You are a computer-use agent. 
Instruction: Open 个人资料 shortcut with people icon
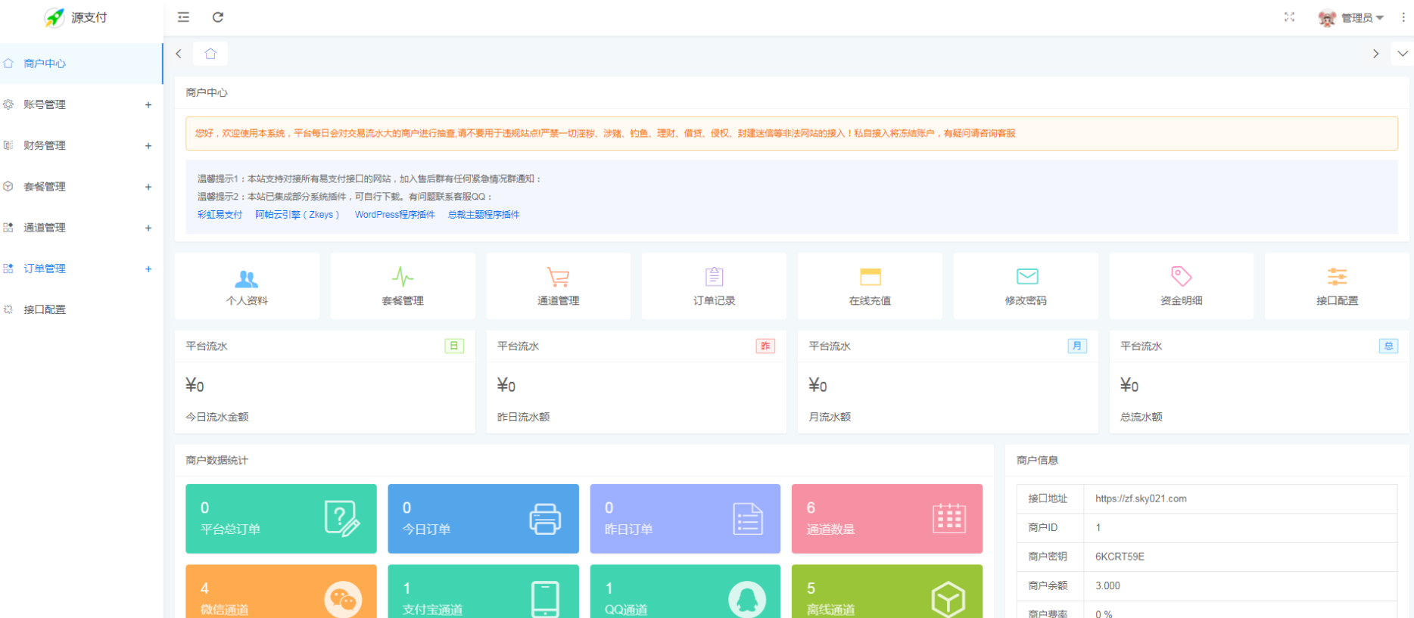[247, 286]
